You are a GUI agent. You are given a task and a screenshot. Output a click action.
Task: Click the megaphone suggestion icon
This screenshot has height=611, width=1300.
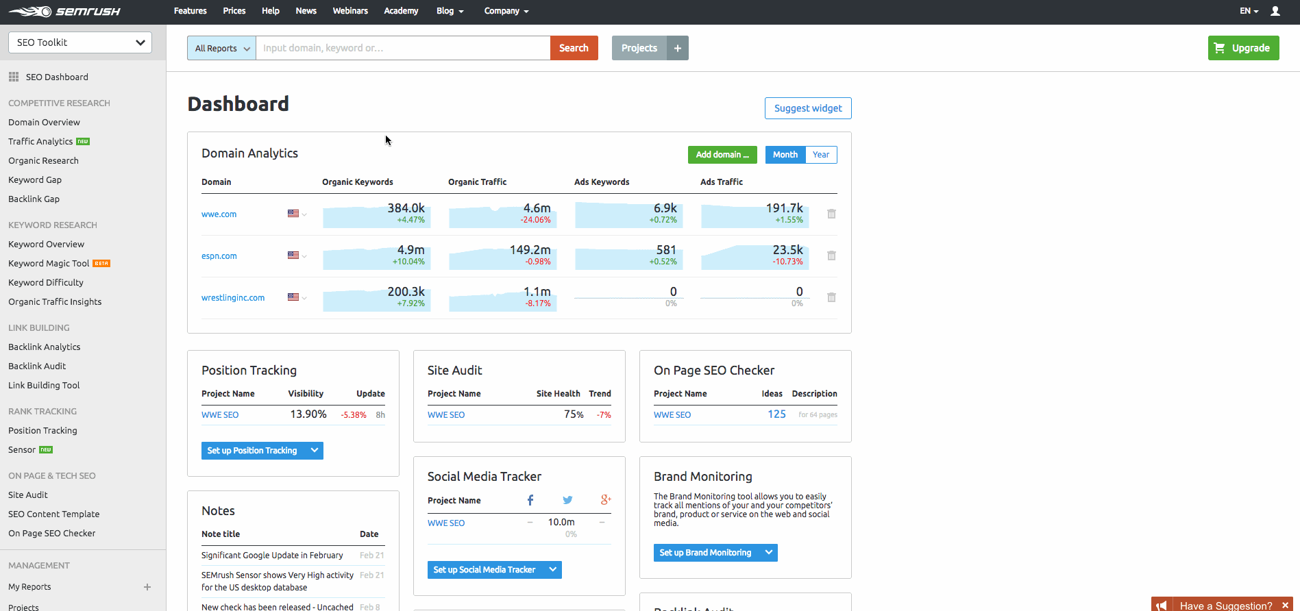[1162, 606]
